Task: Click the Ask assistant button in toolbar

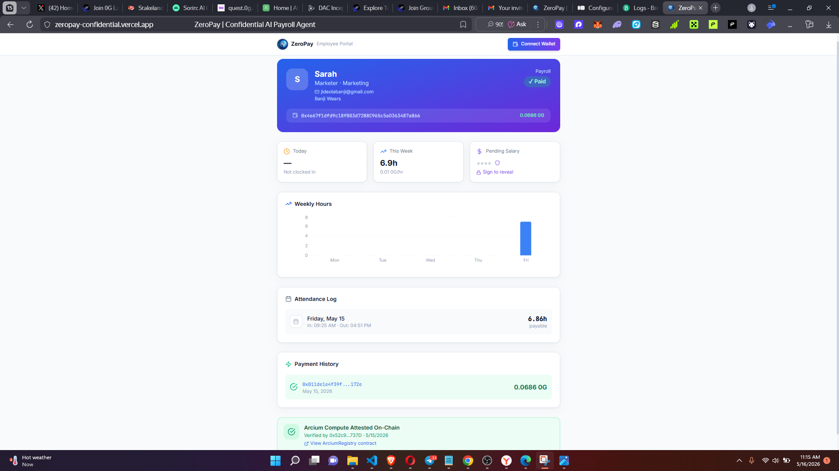Action: tap(517, 24)
